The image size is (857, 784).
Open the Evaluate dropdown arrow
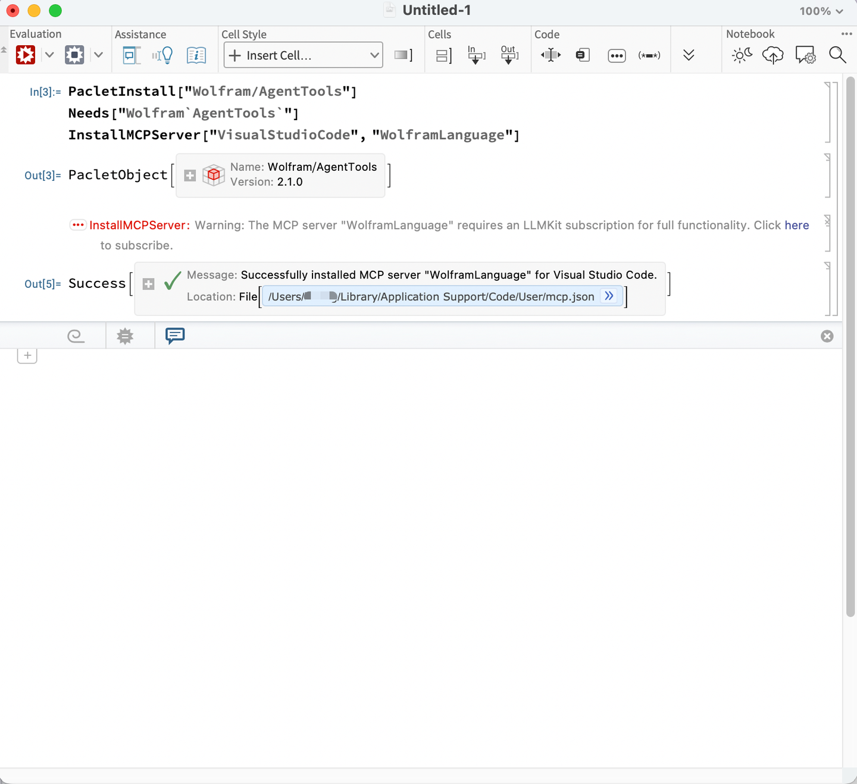click(x=49, y=55)
